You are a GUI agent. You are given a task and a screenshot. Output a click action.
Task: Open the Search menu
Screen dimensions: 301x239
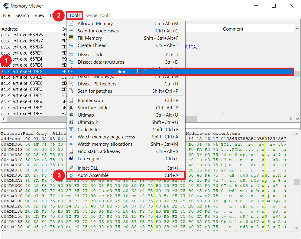22,15
